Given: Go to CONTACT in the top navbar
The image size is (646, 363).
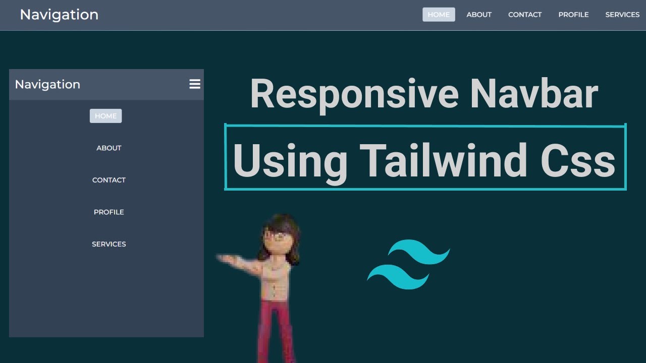Looking at the screenshot, I should 525,15.
